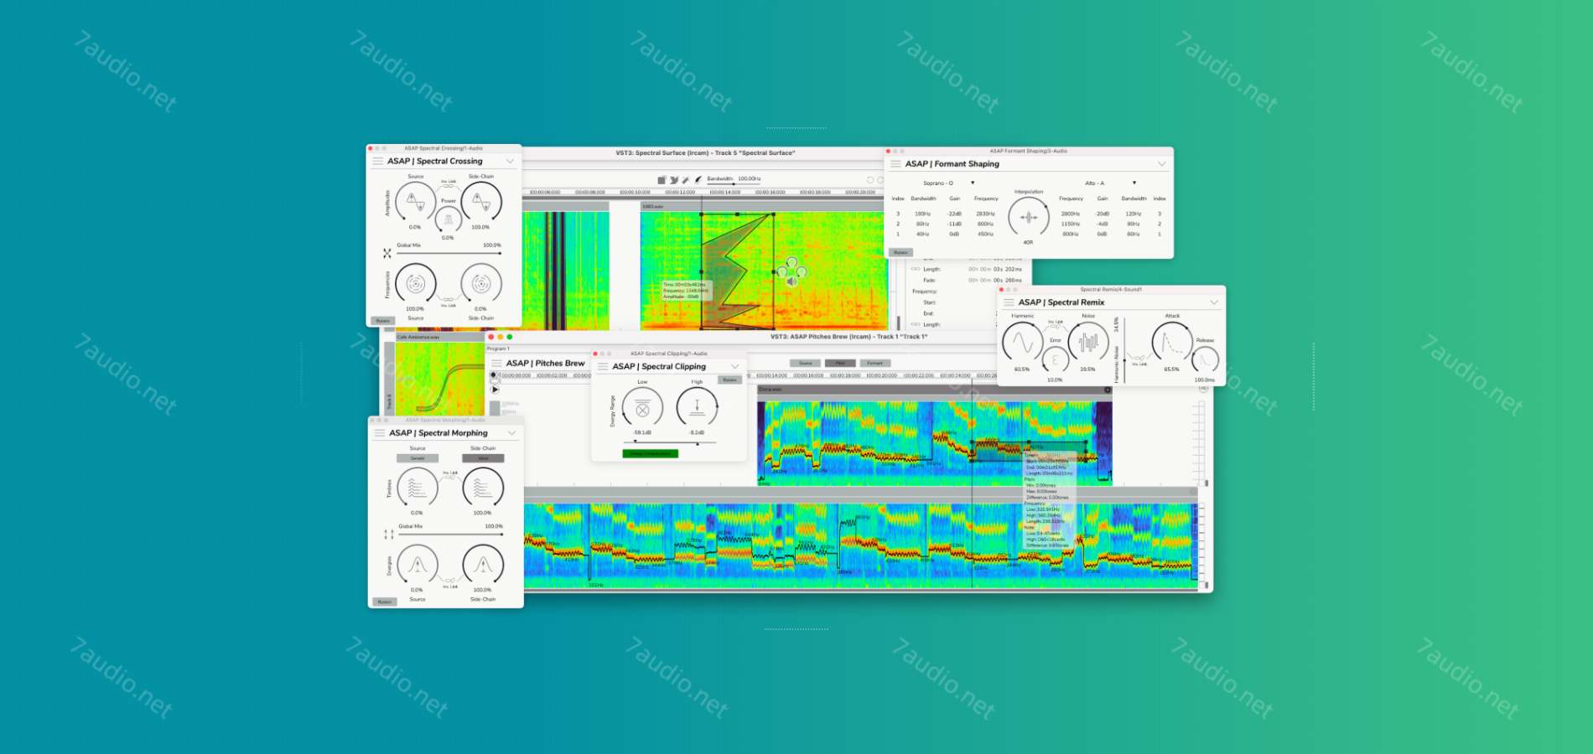This screenshot has height=754, width=1593.
Task: Open the hamburger menu in Spectral Clipping
Action: point(603,366)
